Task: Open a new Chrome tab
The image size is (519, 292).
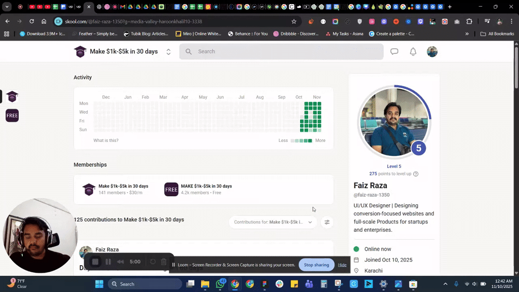Action: coord(450,7)
